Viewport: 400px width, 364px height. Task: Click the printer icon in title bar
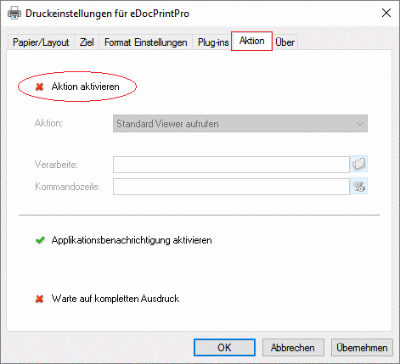coord(14,14)
